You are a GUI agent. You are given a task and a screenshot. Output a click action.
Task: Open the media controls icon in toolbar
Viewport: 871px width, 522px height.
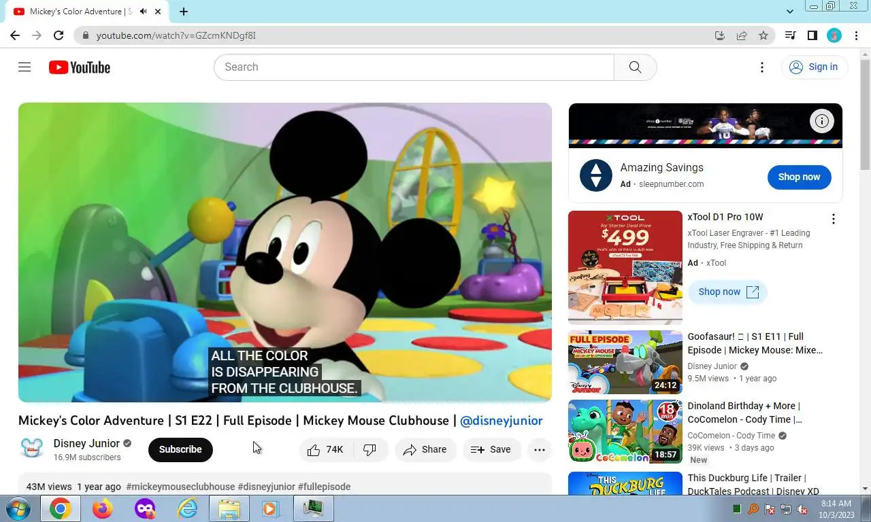tap(790, 35)
